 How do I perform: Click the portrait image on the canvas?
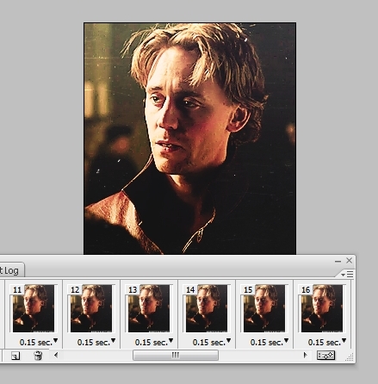click(x=189, y=139)
